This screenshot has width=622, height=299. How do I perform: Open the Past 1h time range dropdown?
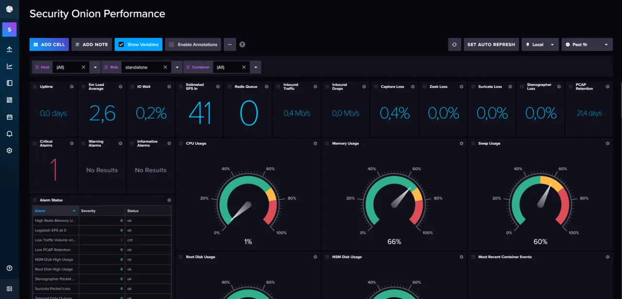coord(587,45)
